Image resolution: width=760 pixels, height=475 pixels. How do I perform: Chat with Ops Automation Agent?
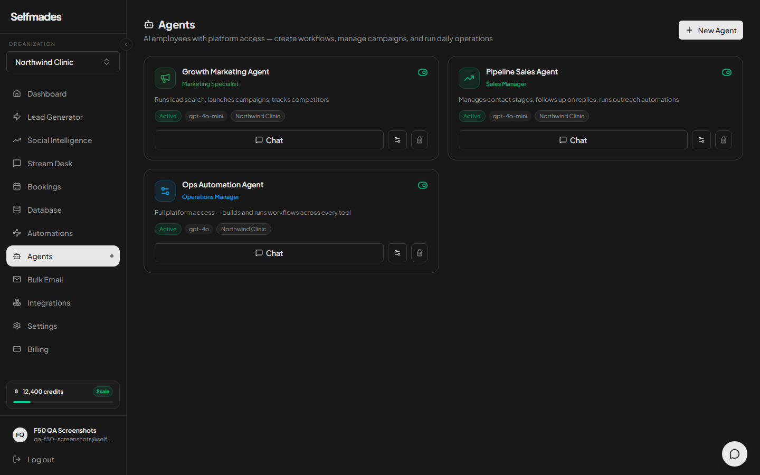pos(269,253)
